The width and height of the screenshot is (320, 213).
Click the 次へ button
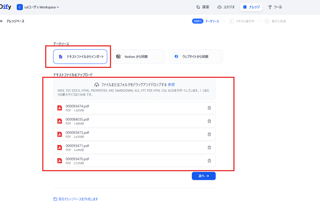pos(204,176)
